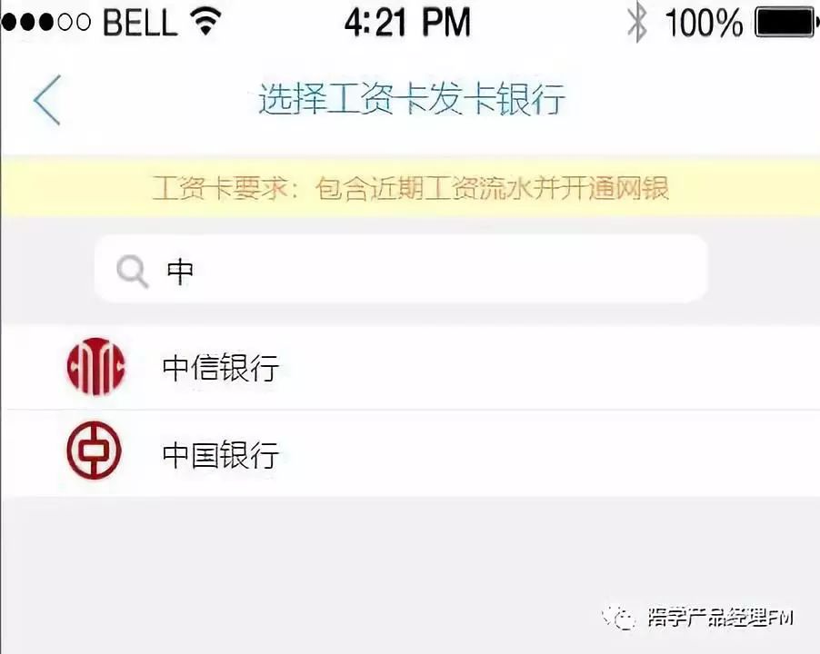Tap the Bank of China logo
The width and height of the screenshot is (820, 654).
pyautogui.click(x=95, y=451)
